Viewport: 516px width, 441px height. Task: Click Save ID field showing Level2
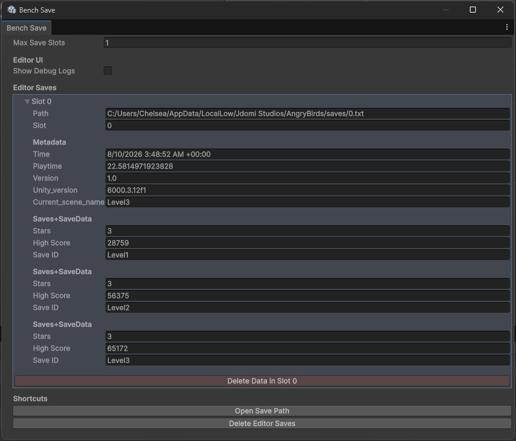pyautogui.click(x=307, y=307)
